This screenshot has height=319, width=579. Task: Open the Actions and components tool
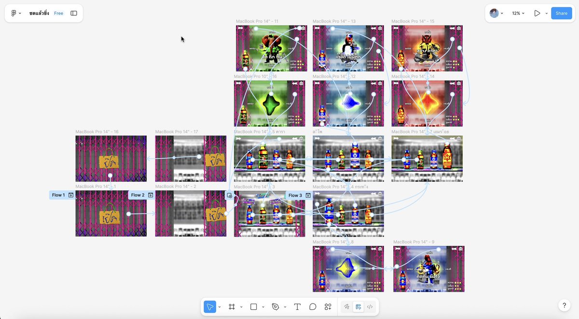(328, 306)
